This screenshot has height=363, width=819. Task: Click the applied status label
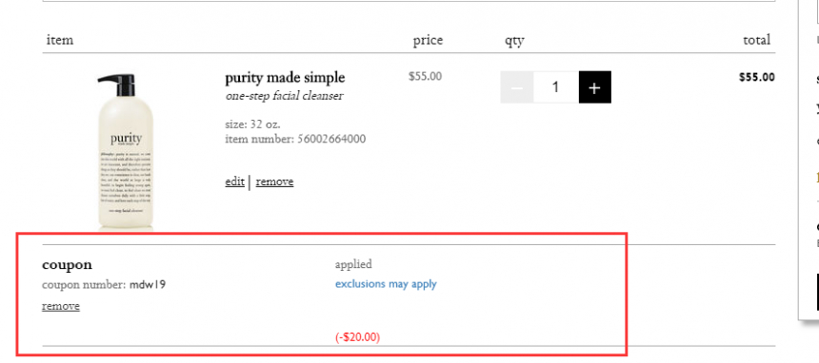point(353,264)
